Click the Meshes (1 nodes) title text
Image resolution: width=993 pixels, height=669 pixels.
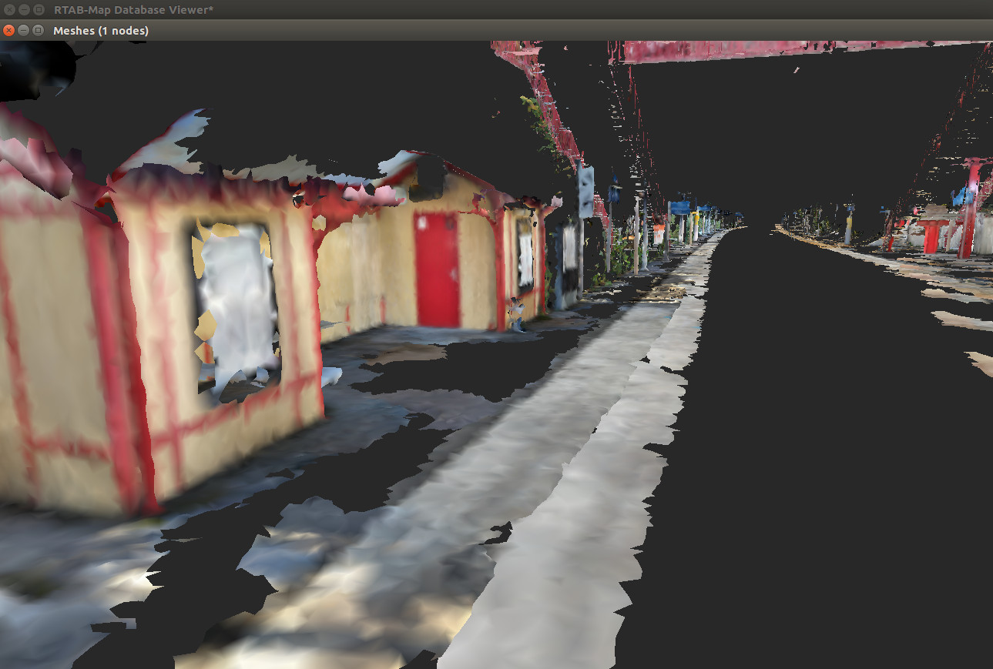[x=100, y=31]
